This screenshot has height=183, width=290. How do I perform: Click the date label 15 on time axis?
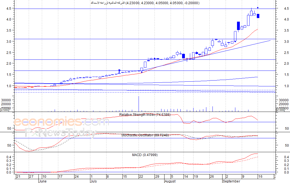[125, 177]
